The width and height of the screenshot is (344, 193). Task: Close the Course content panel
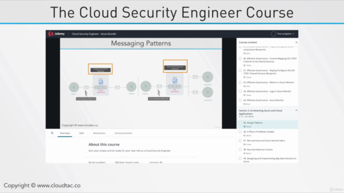click(x=296, y=42)
